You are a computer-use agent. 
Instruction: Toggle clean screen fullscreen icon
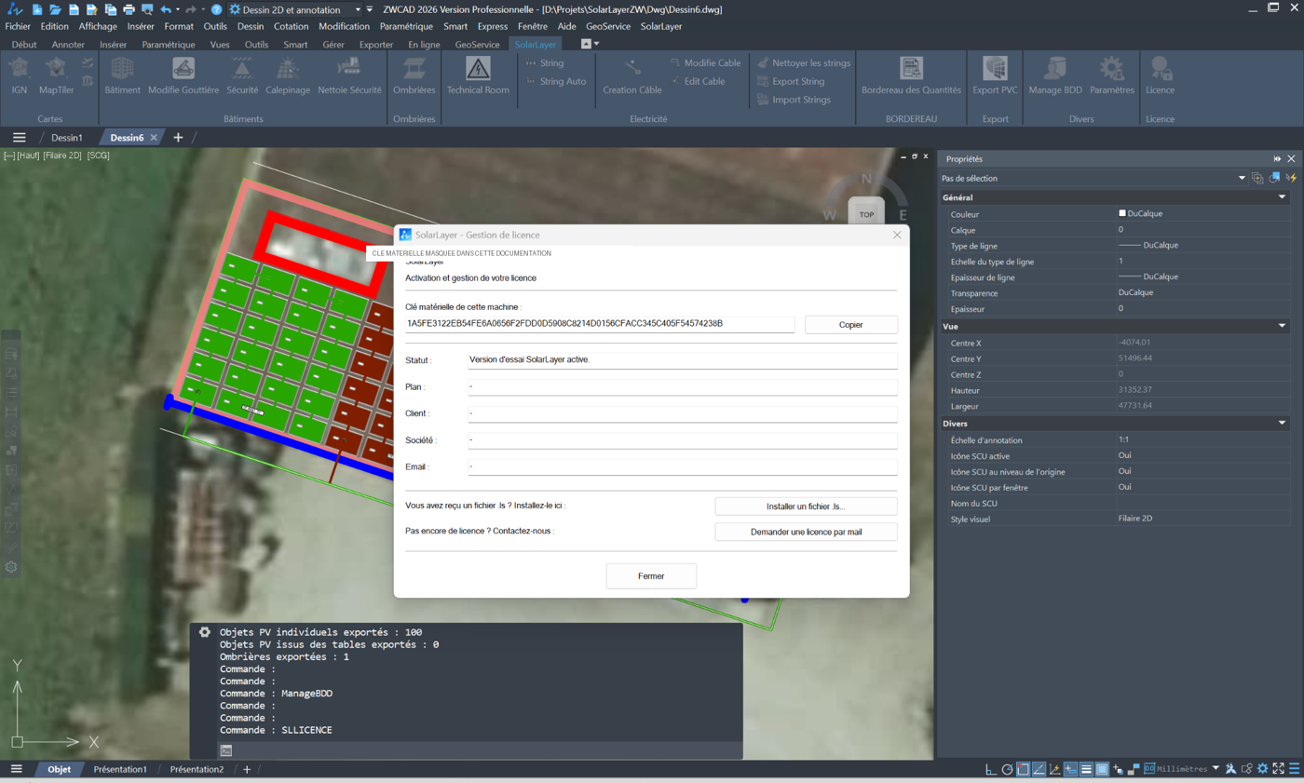click(x=1278, y=769)
